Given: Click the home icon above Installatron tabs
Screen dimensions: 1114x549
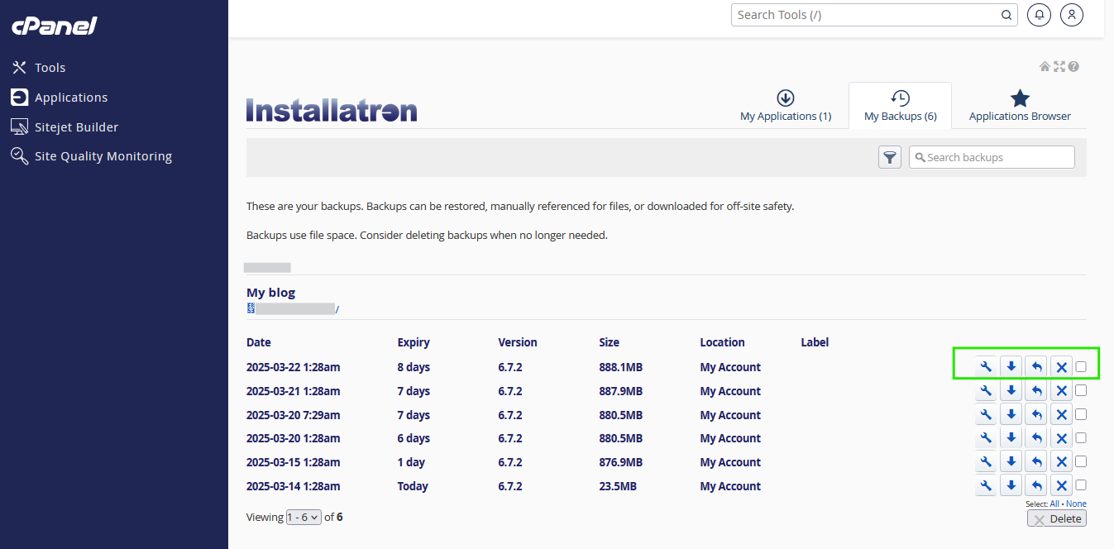Looking at the screenshot, I should pos(1045,67).
